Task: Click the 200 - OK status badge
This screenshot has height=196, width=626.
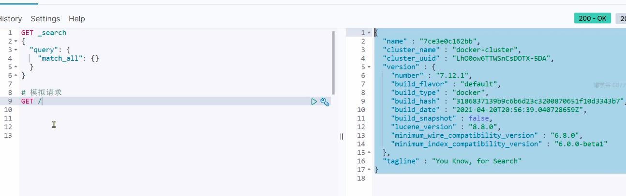Action: click(x=592, y=18)
